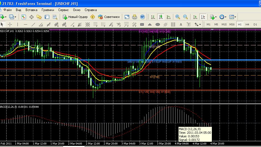Open the chart templates dropdown

tap(232, 17)
